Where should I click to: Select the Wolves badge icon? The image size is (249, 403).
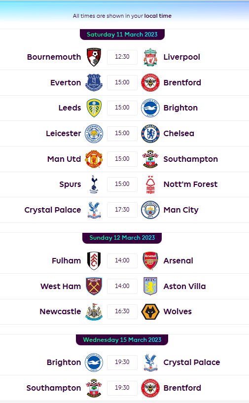[x=150, y=312]
